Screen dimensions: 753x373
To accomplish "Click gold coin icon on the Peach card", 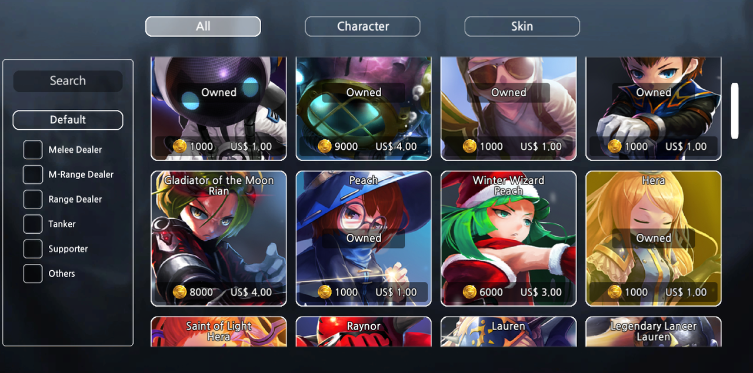I will 325,292.
